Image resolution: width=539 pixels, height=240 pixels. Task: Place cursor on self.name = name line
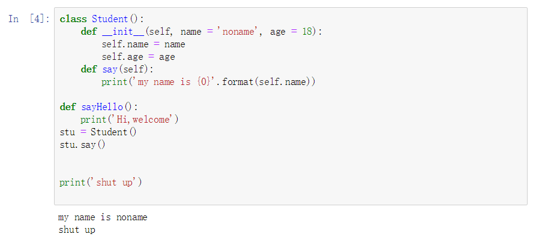coord(143,44)
